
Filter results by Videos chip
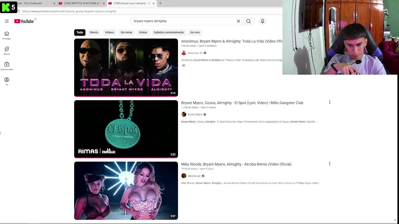pos(109,32)
